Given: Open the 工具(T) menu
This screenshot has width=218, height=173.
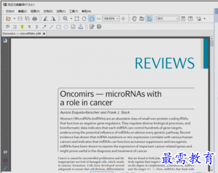Looking at the screenshot, I should (x=73, y=11).
